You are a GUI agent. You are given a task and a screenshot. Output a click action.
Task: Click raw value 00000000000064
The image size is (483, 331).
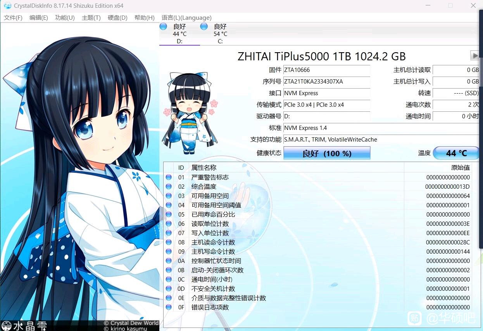pos(448,196)
